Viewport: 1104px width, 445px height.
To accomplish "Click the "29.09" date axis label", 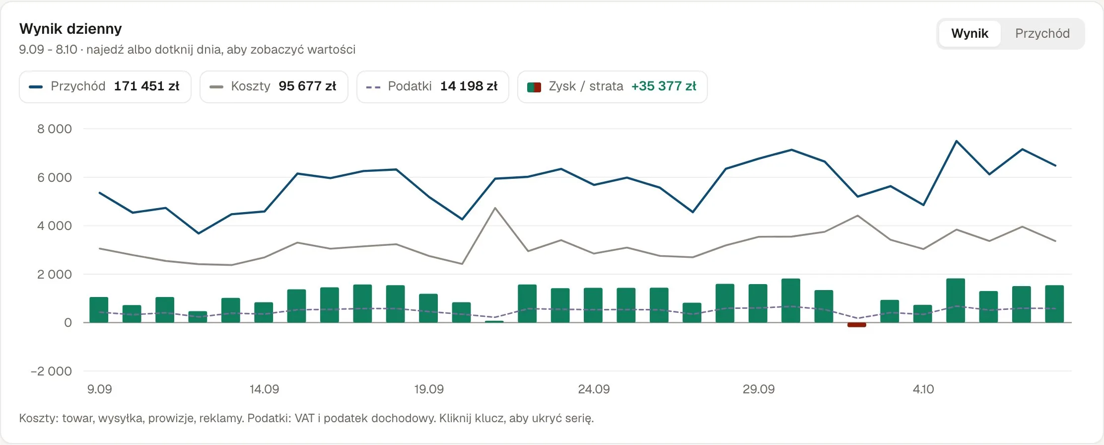I will coord(759,389).
